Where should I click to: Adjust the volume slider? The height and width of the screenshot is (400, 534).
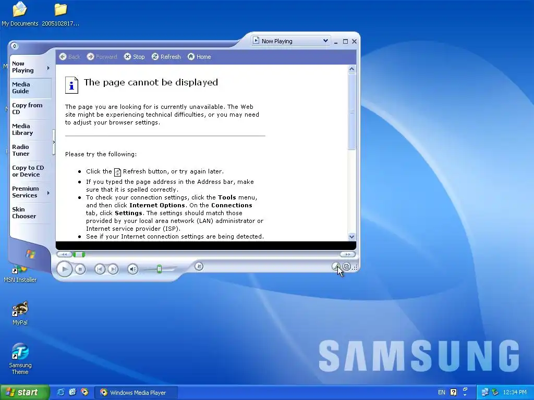159,269
